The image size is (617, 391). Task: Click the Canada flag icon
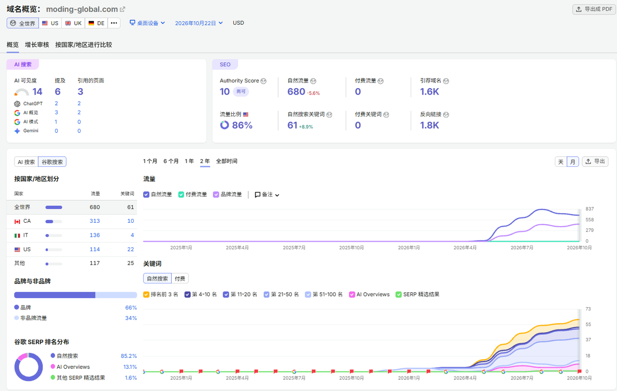[17, 221]
